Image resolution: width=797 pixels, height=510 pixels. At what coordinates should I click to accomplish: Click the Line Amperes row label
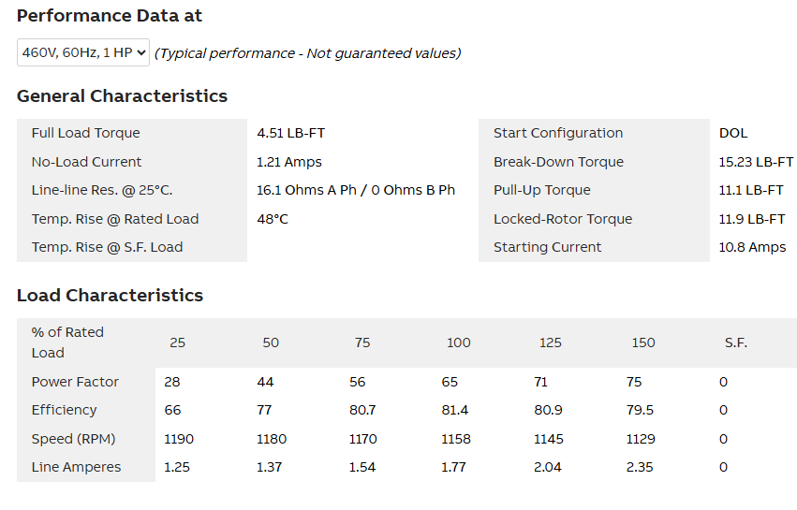tap(76, 467)
